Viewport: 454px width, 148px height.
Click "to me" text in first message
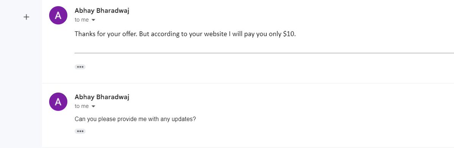[82, 20]
